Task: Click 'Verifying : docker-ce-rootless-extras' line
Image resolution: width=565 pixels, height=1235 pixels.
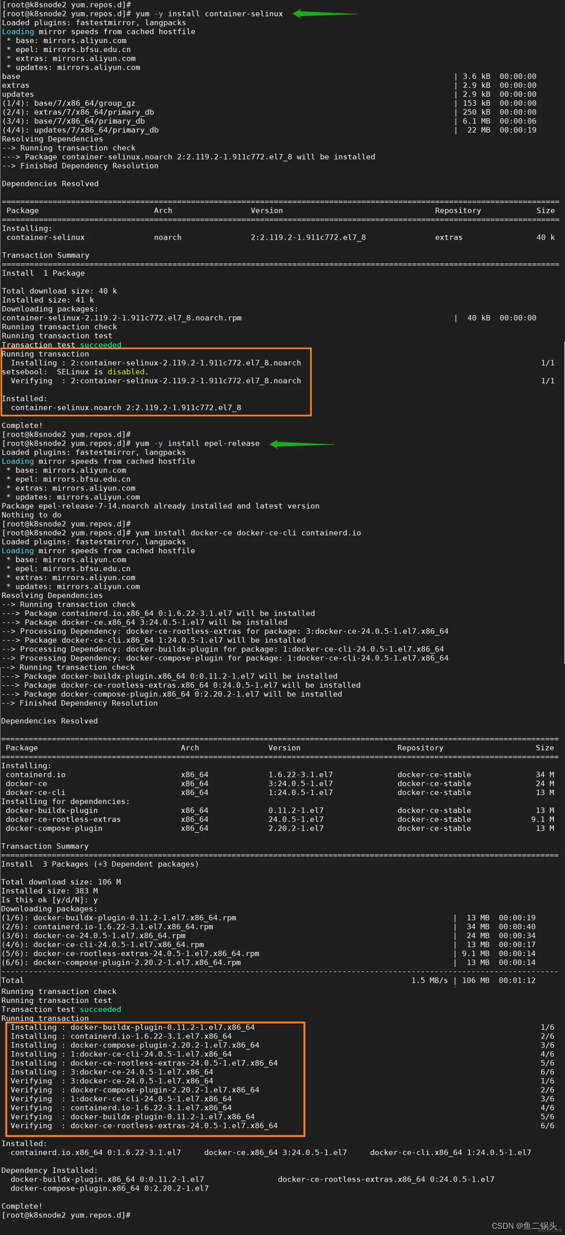Action: 144,1126
